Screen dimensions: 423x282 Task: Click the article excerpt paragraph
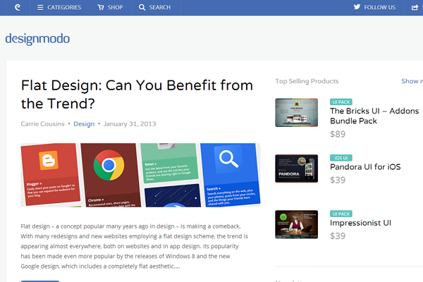[135, 246]
